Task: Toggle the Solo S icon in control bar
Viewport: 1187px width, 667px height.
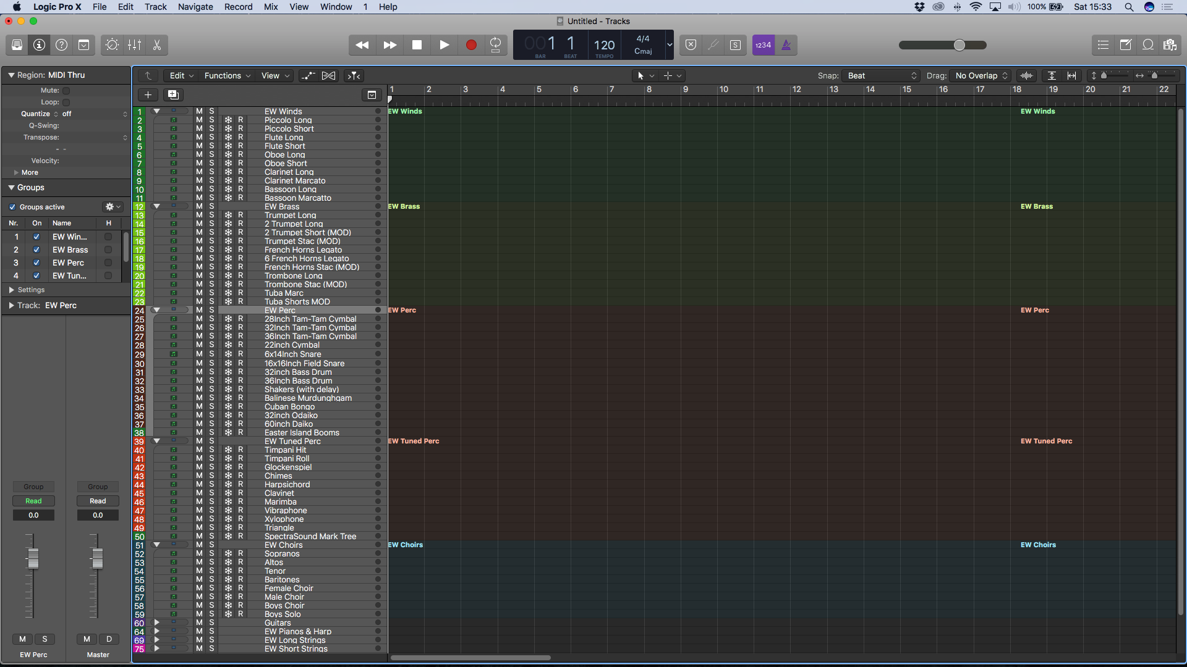Action: pyautogui.click(x=735, y=45)
